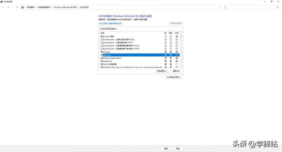
Task: Click 允许其他应用(R)... button
Action: pyautogui.click(x=174, y=77)
